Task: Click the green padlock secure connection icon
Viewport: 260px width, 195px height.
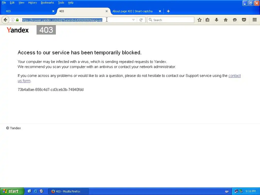Action: (x=17, y=20)
